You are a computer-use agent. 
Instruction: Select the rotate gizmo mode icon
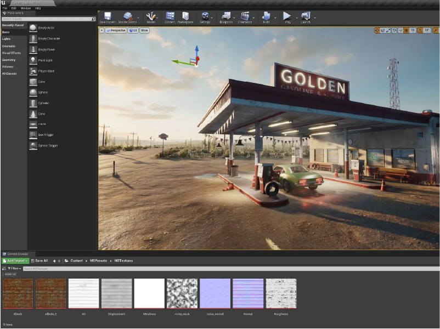[x=382, y=30]
